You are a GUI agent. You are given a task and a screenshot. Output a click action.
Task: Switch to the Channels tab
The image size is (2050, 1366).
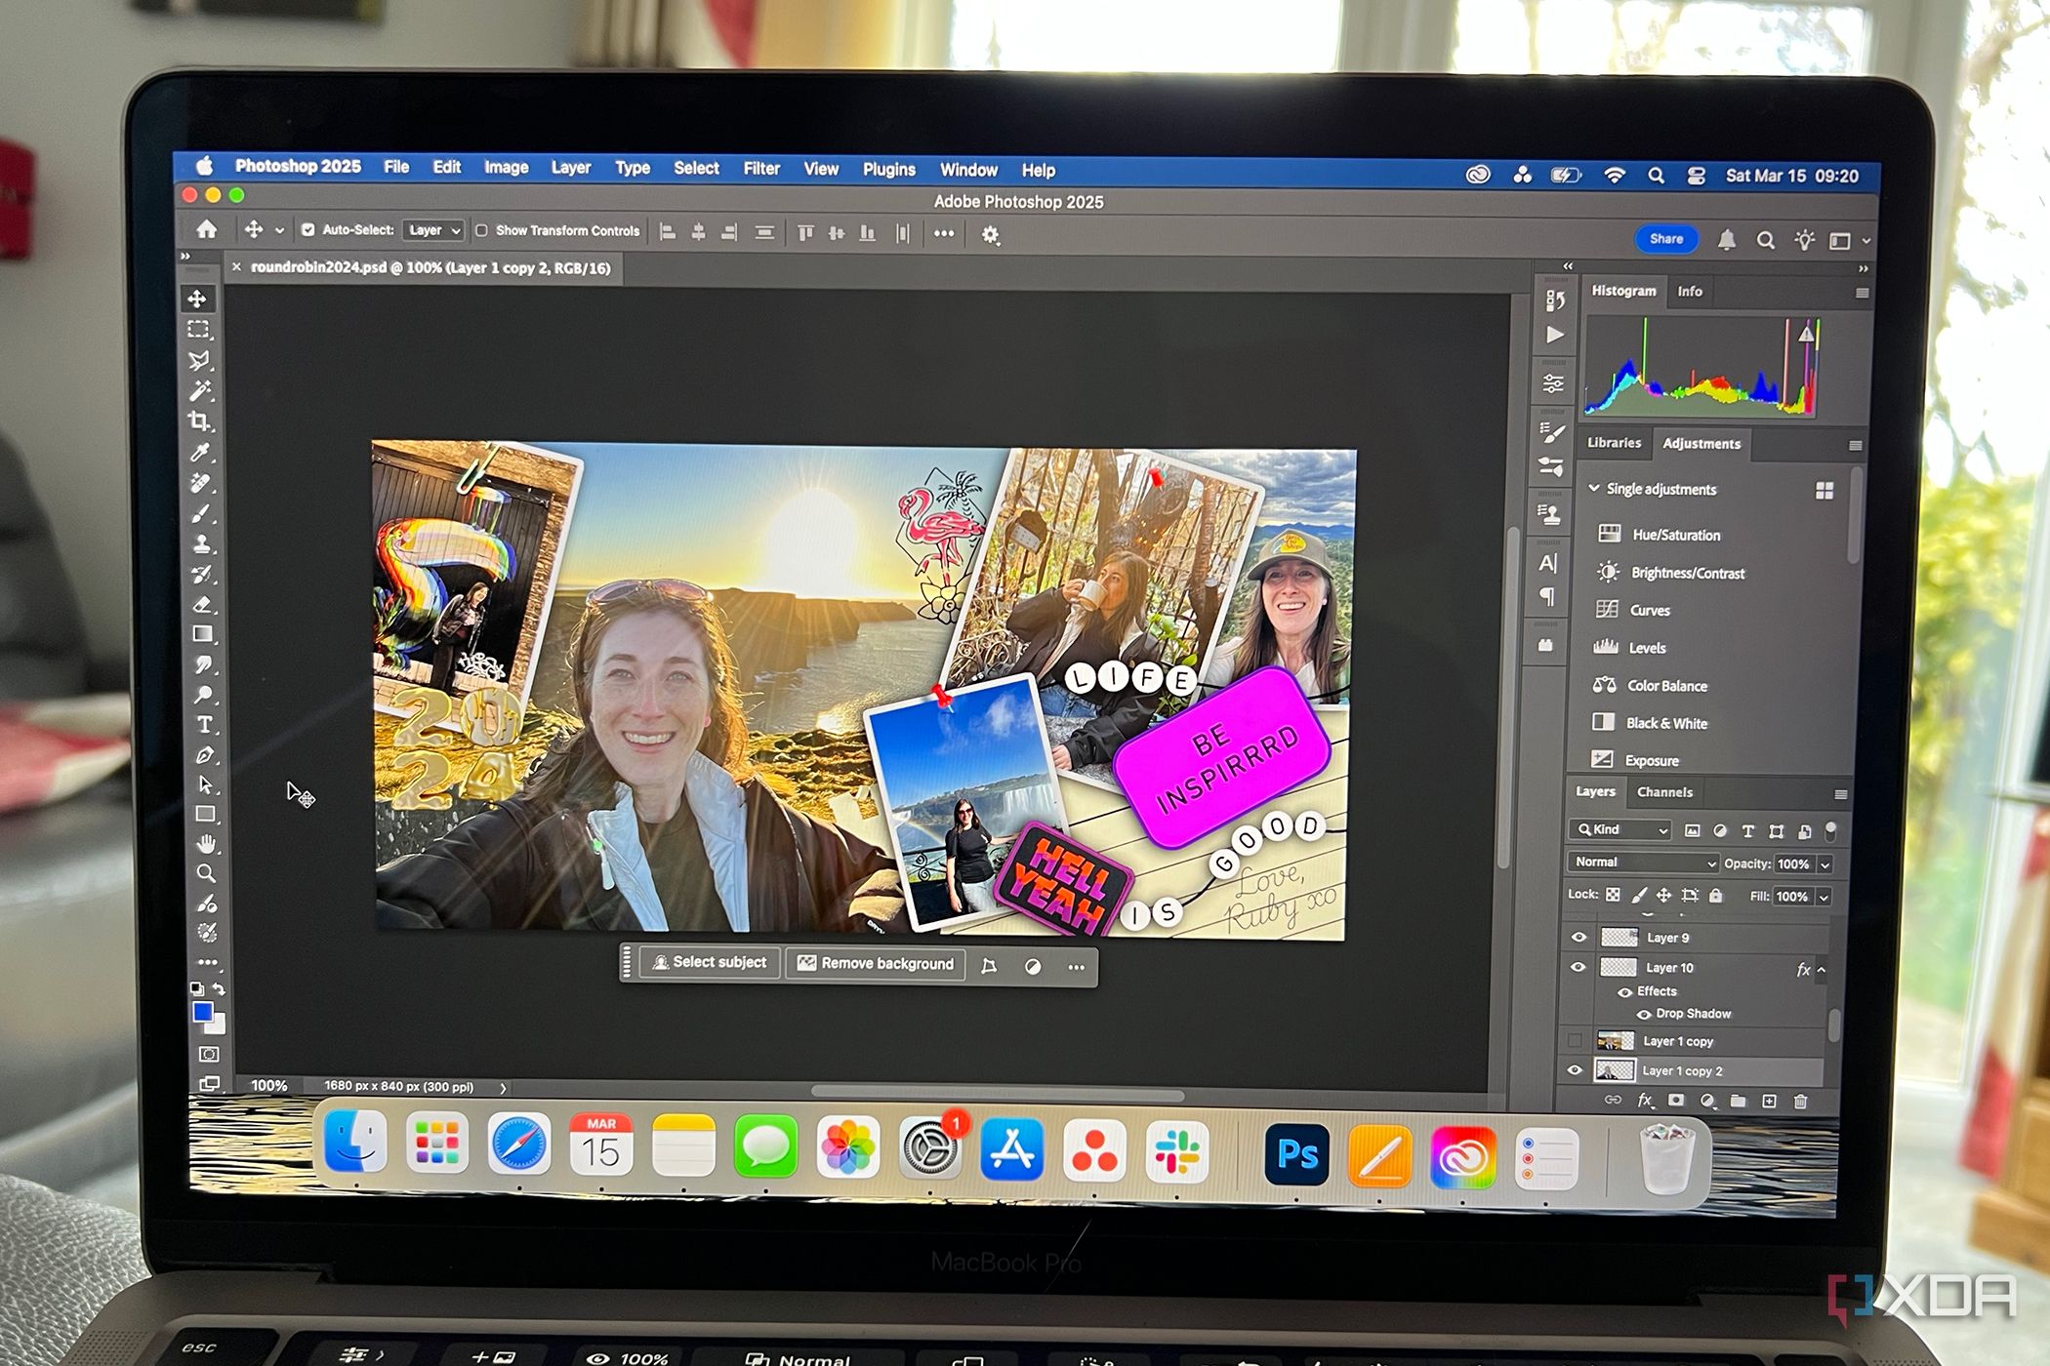point(1665,792)
